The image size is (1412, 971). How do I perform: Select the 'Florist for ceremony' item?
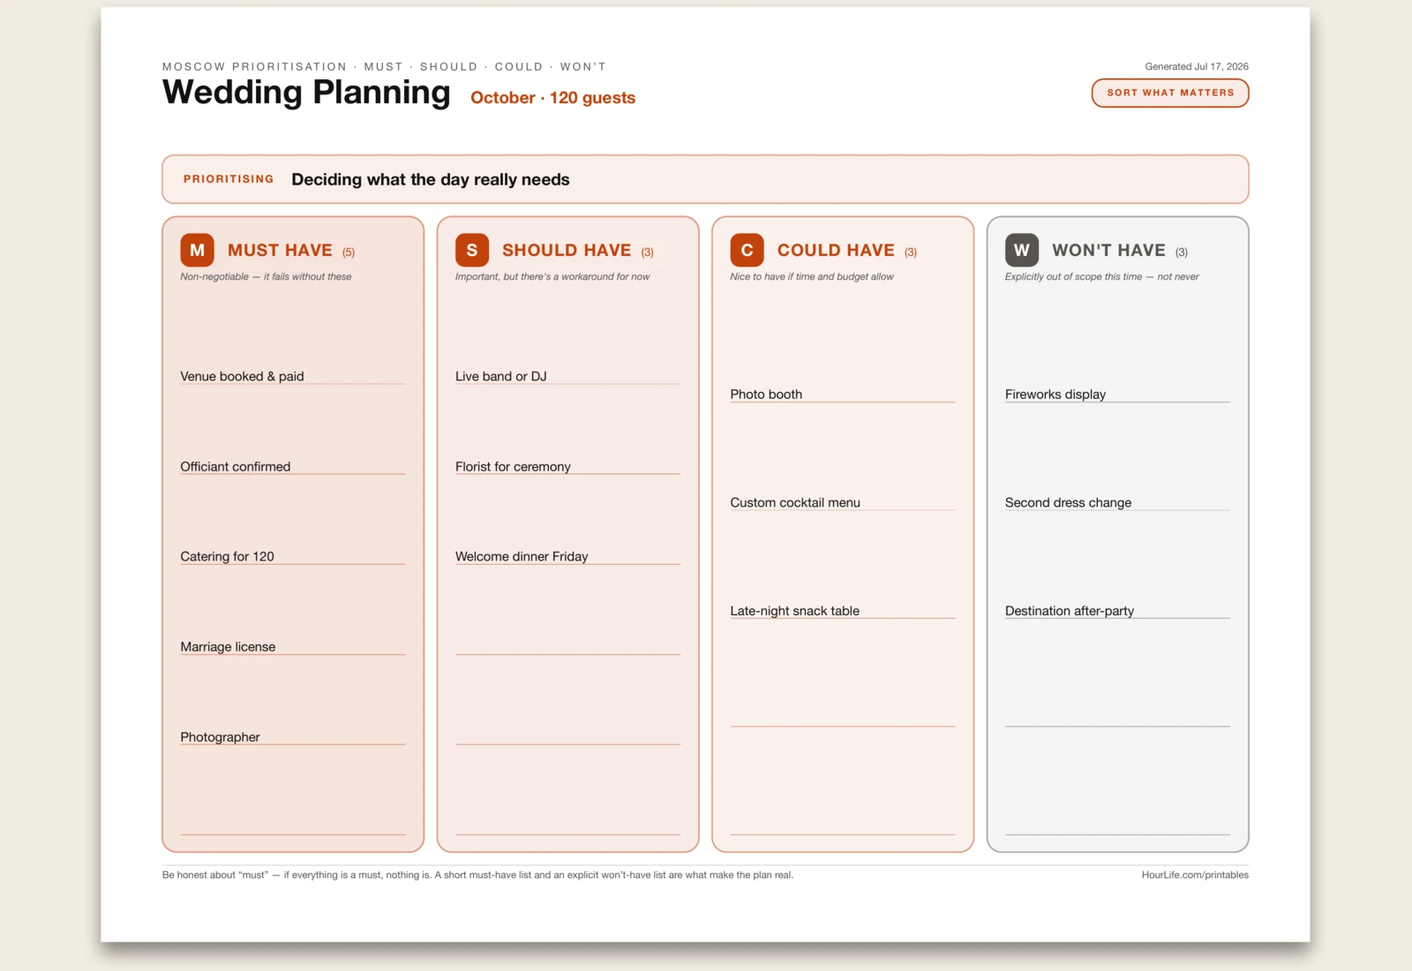tap(513, 466)
